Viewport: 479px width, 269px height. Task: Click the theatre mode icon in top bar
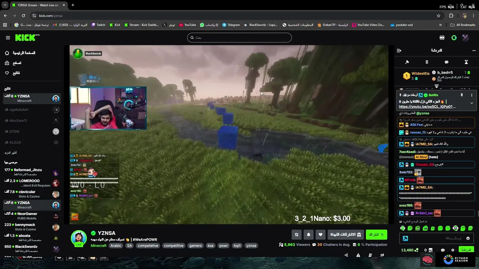(x=442, y=38)
